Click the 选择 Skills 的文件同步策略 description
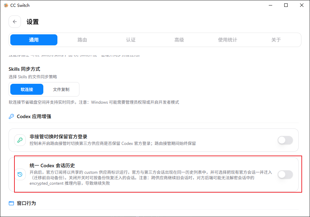310x217 pixels. 33,77
